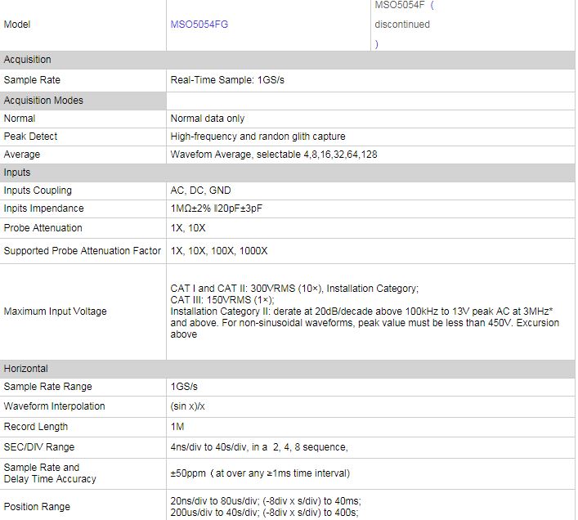Click the 'Acquisition' section header

point(288,60)
